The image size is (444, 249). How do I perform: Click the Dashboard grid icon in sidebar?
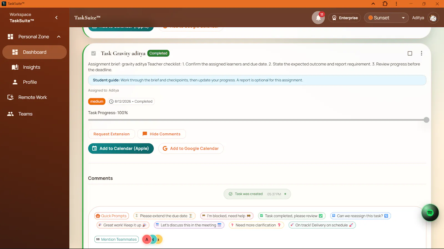click(x=15, y=52)
